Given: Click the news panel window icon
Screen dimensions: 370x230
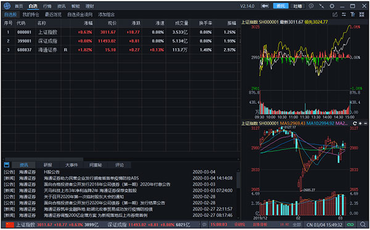Looking at the screenshot, I should pyautogui.click(x=7, y=165).
